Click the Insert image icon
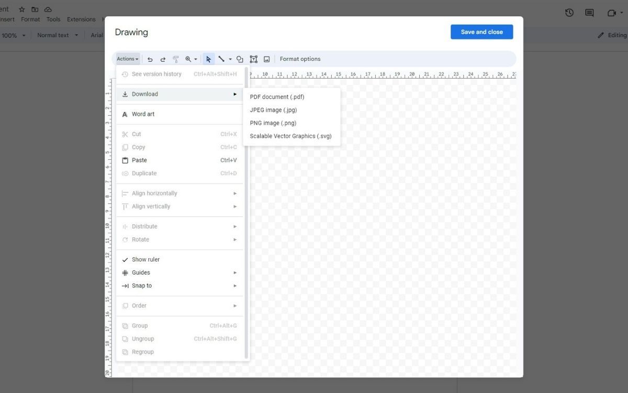This screenshot has width=628, height=393. (x=266, y=59)
